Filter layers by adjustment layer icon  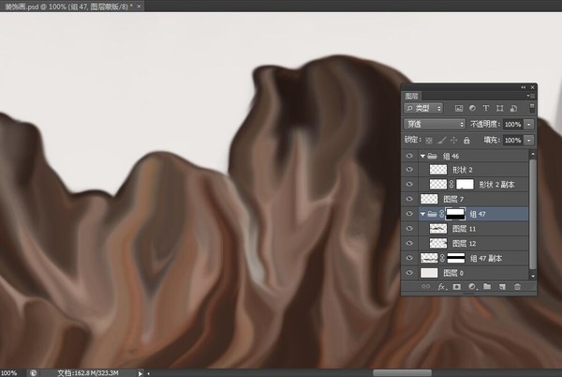(x=472, y=108)
